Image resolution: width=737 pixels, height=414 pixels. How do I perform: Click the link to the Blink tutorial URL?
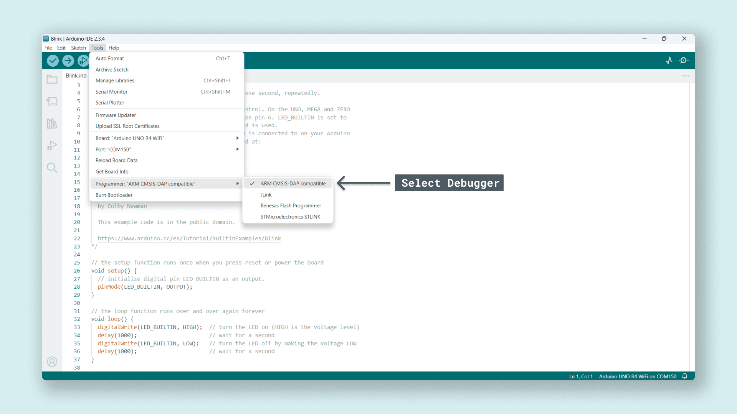pos(189,238)
